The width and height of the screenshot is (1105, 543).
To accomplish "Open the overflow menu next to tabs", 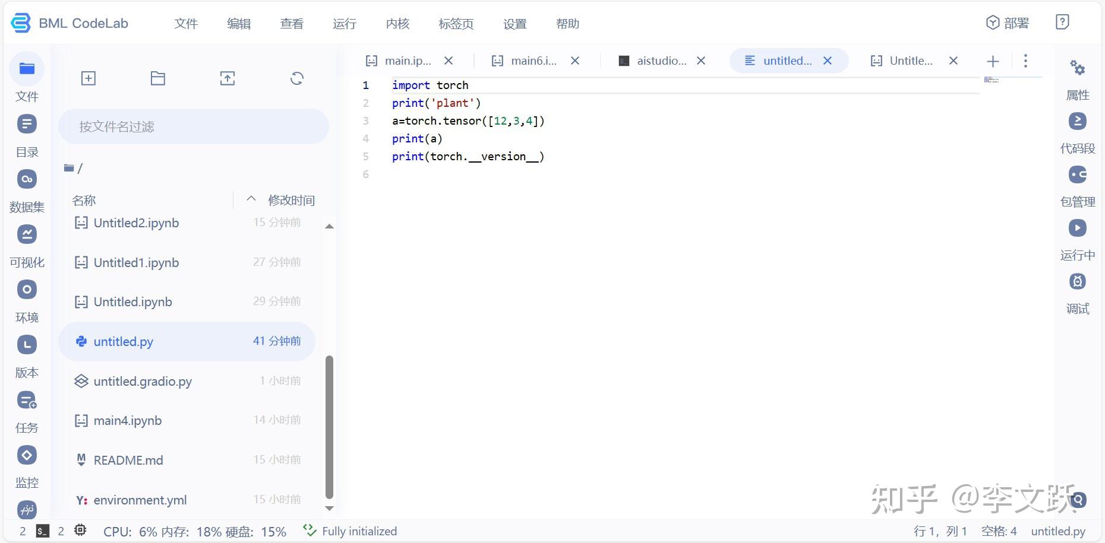I will click(x=1025, y=61).
